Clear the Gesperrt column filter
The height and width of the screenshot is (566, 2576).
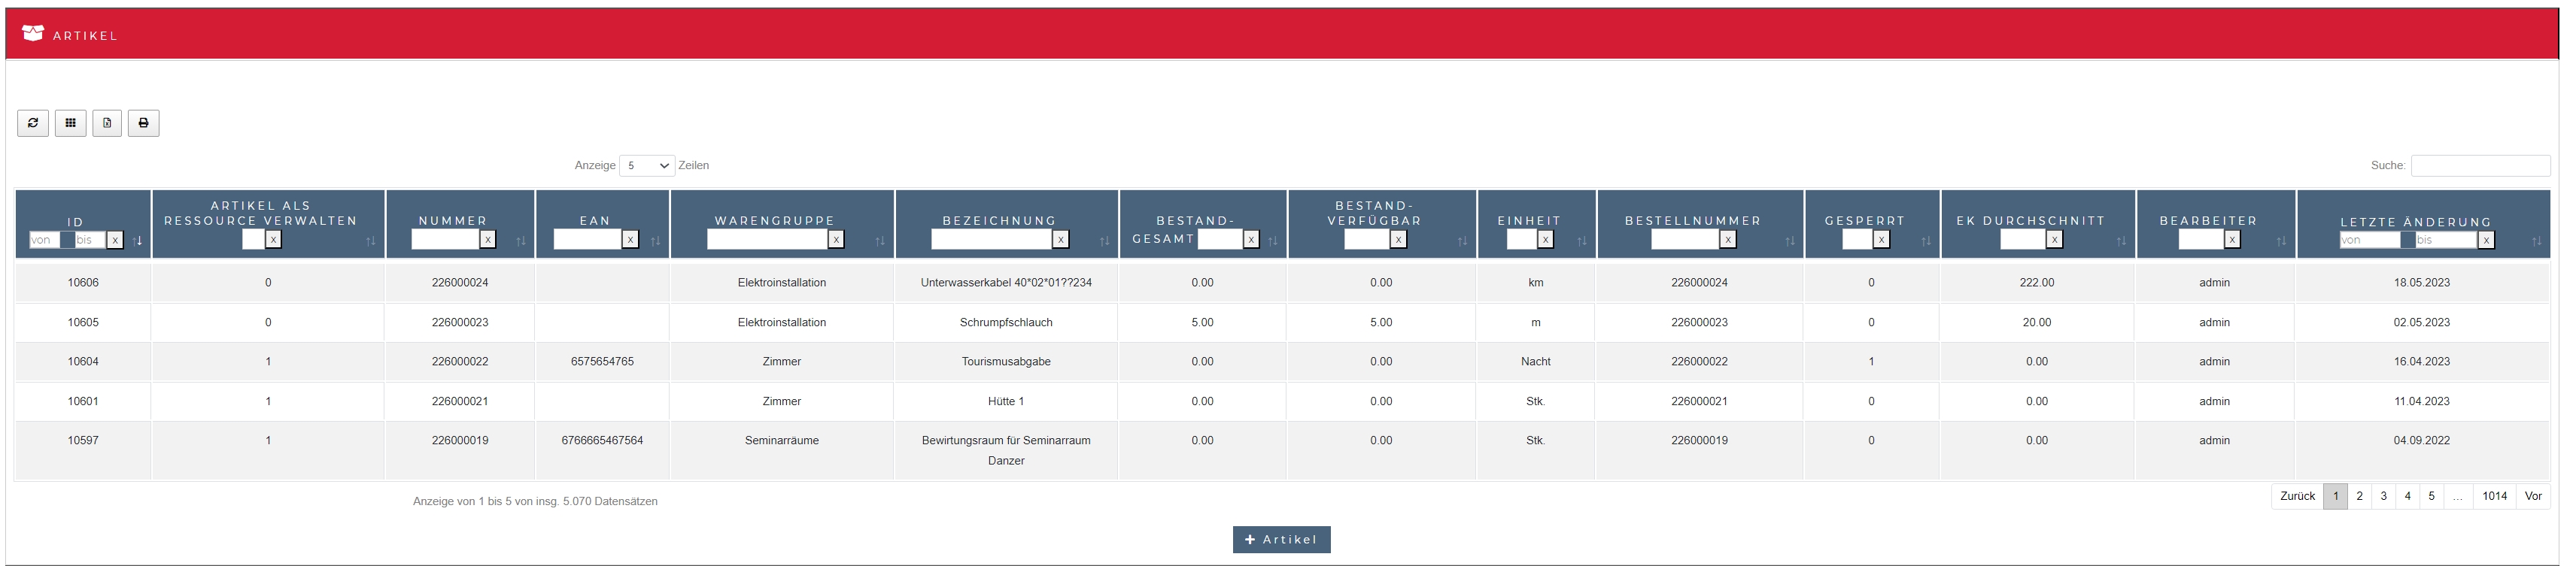coord(1881,240)
